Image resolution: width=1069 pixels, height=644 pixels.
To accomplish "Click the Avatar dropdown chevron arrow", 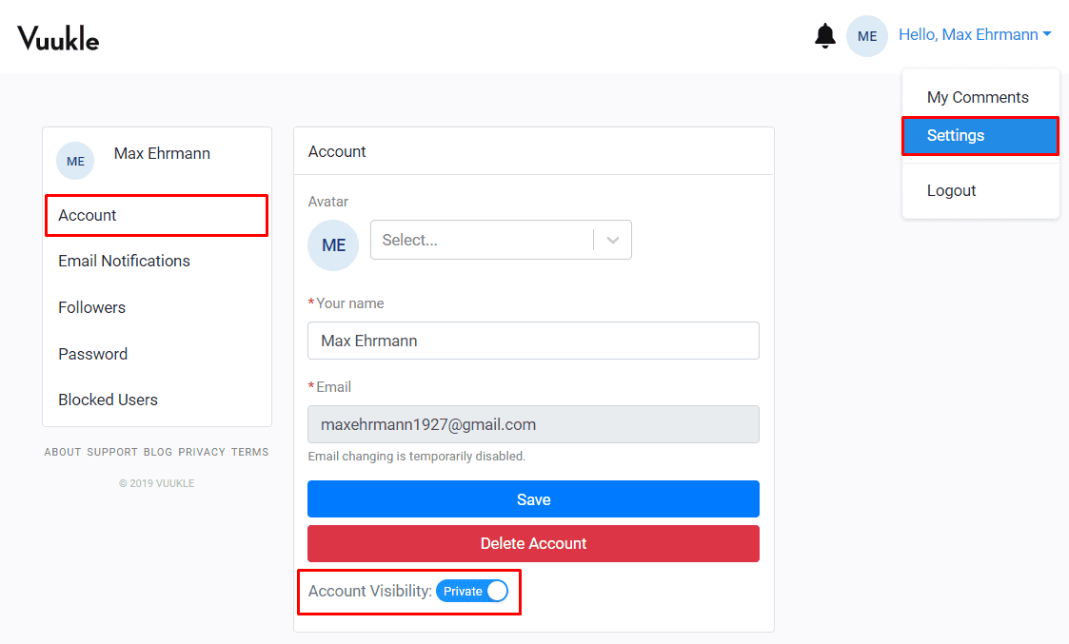I will point(613,240).
